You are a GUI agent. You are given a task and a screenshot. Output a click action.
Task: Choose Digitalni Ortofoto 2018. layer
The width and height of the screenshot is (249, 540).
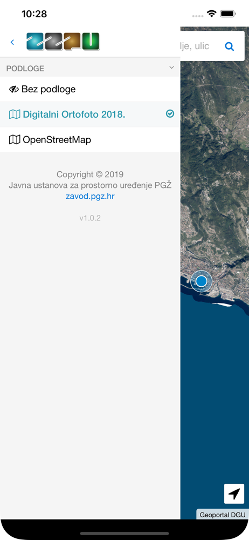pyautogui.click(x=90, y=114)
